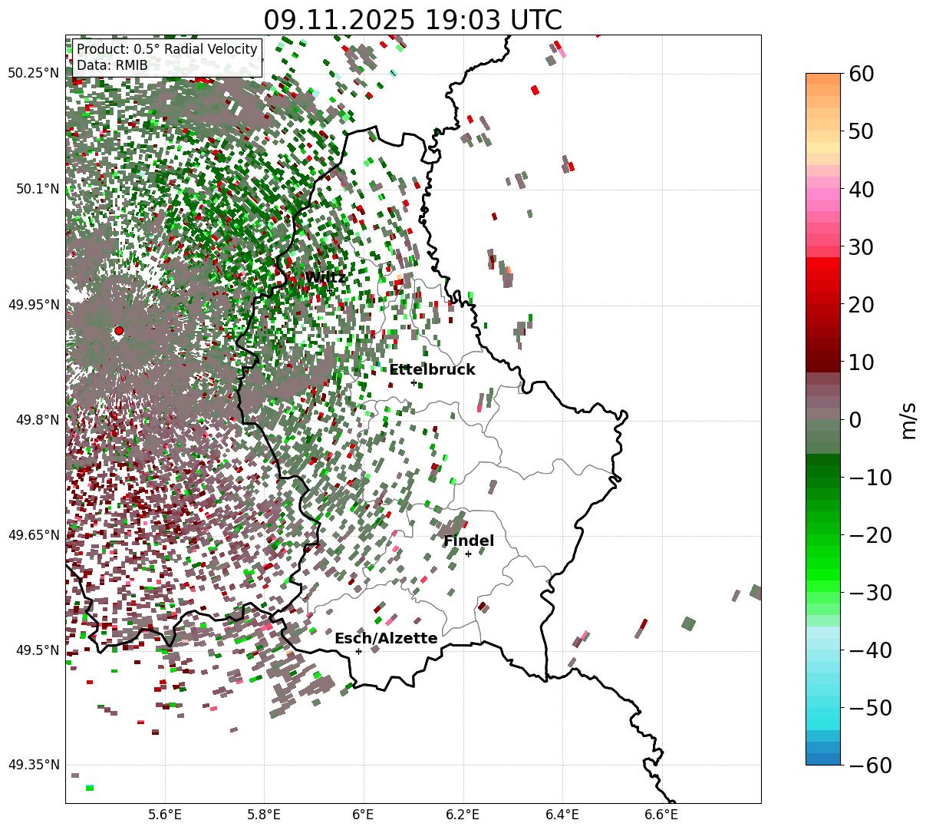Click the colorbar tick label −40
This screenshot has height=830, width=926.
point(869,650)
